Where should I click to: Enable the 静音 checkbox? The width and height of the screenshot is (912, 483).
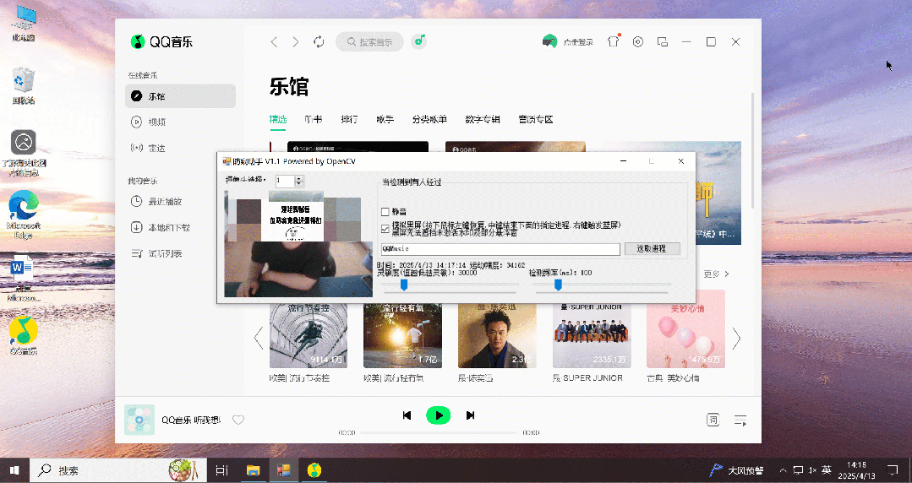point(385,212)
